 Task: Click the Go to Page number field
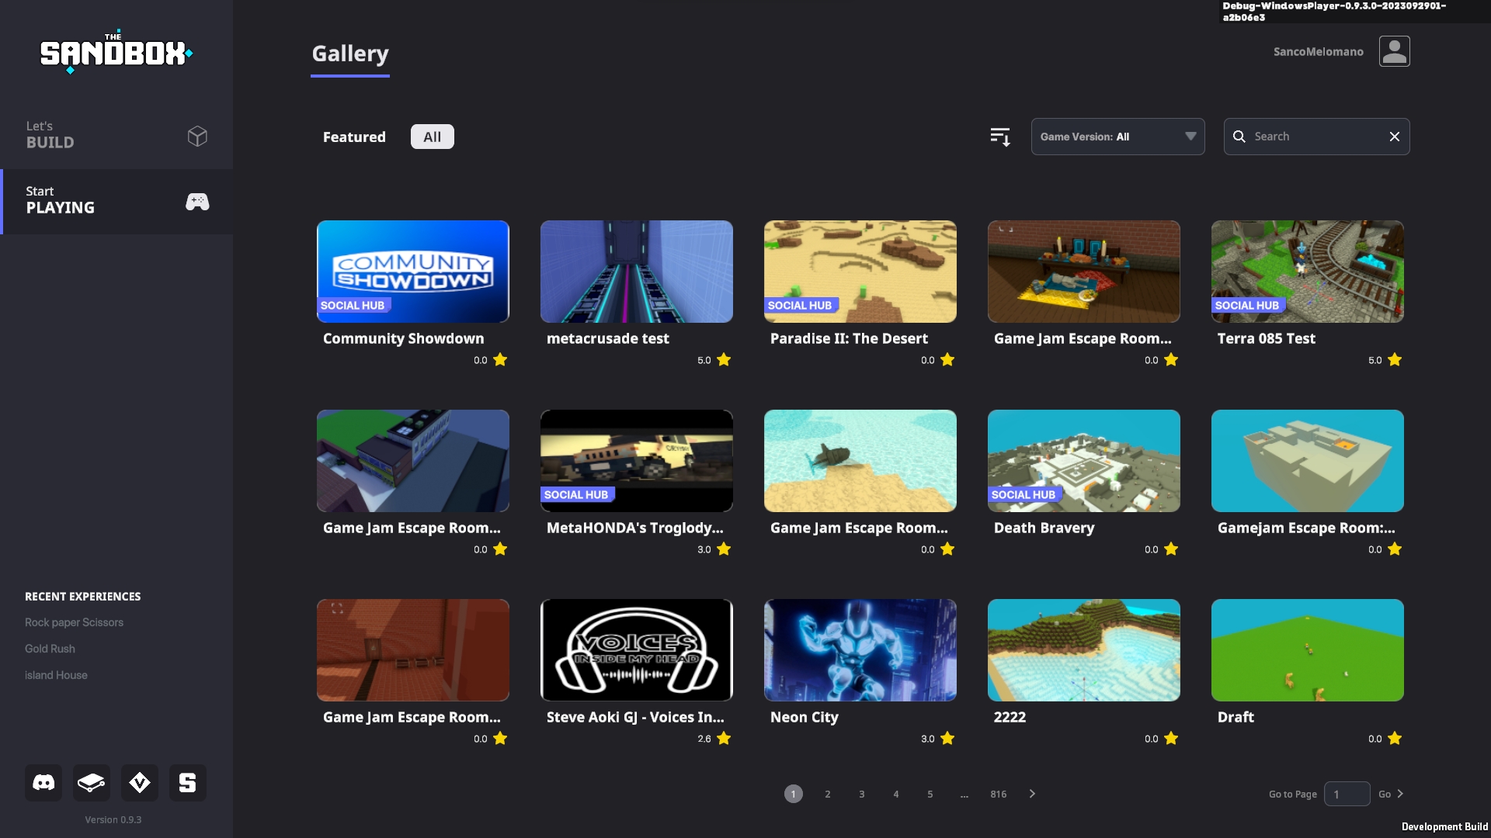point(1347,794)
